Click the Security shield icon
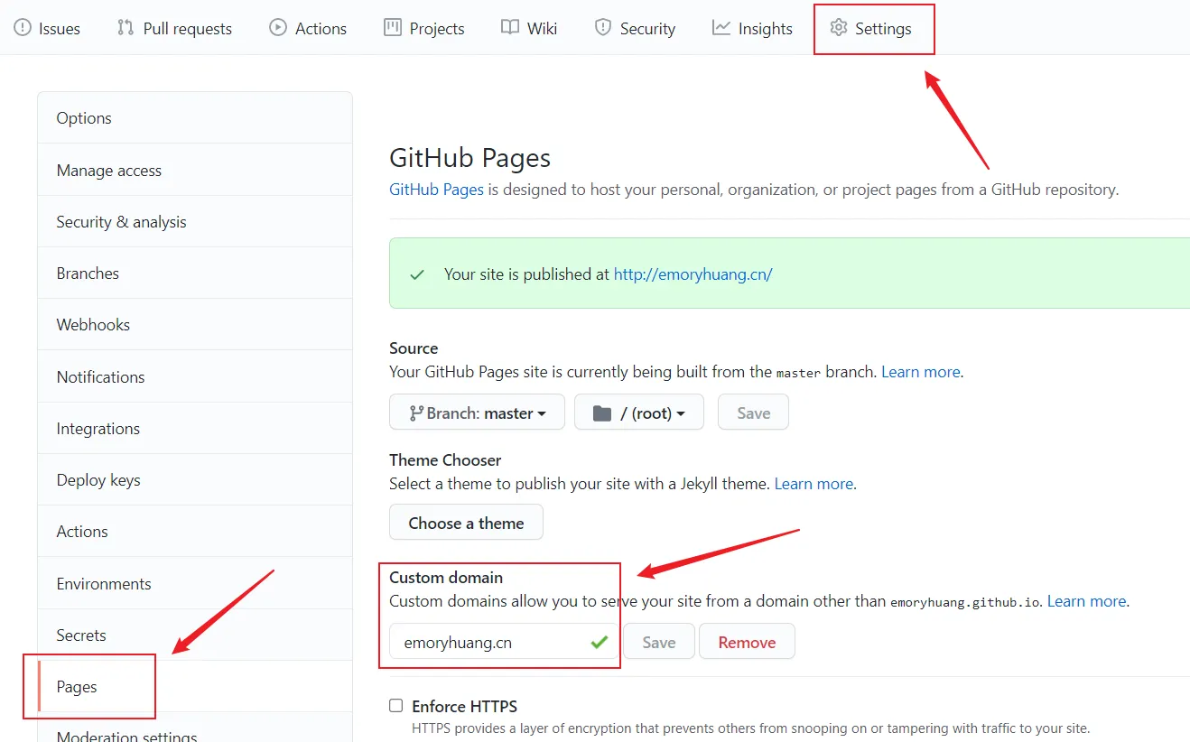 point(602,28)
